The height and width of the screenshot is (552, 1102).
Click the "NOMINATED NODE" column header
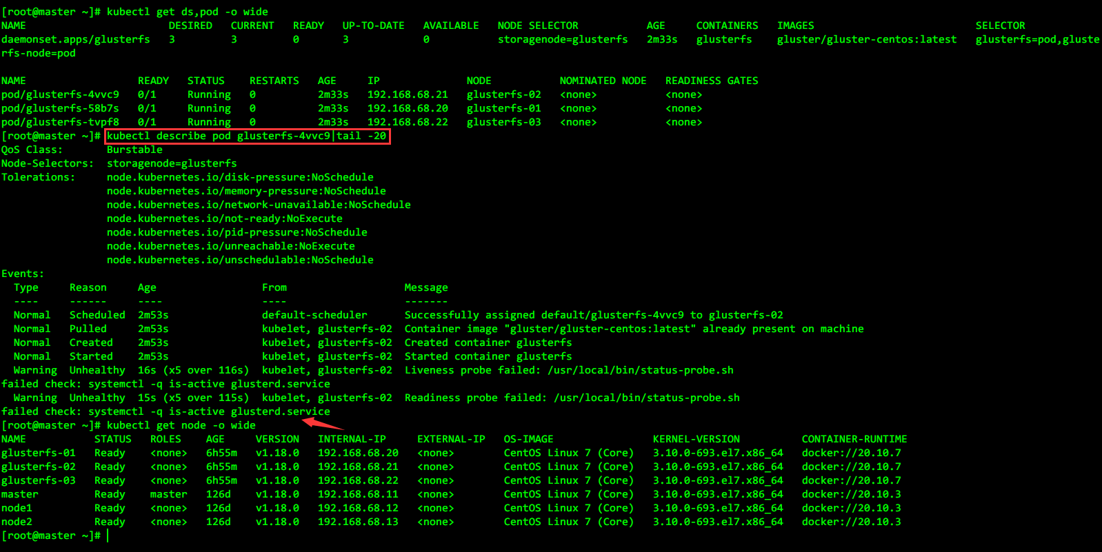[x=603, y=81]
